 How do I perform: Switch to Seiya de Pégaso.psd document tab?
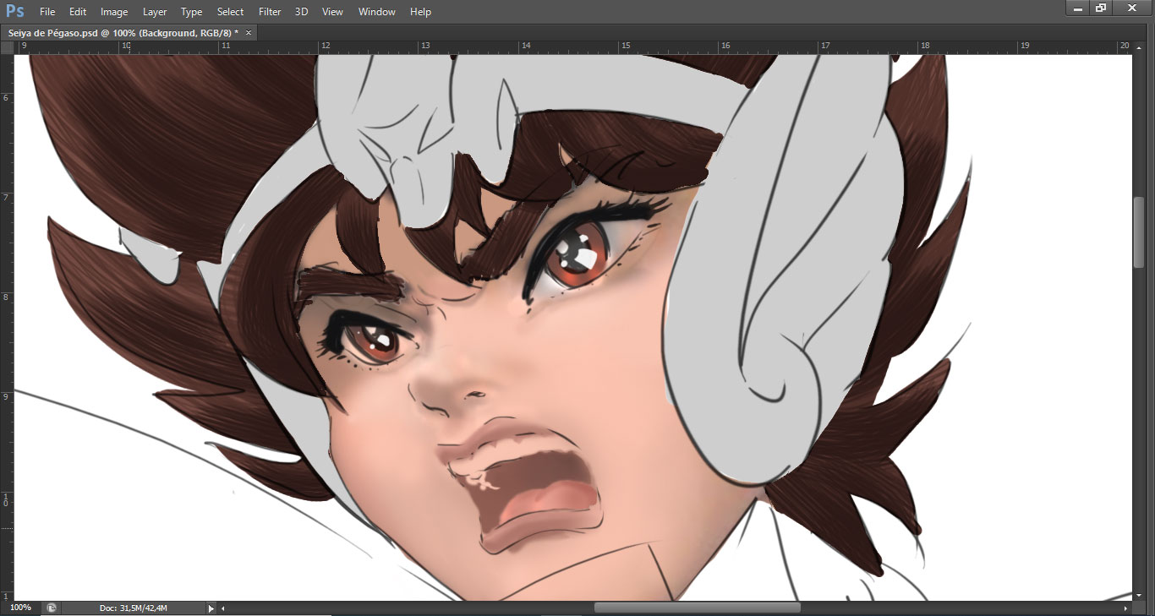(x=123, y=32)
